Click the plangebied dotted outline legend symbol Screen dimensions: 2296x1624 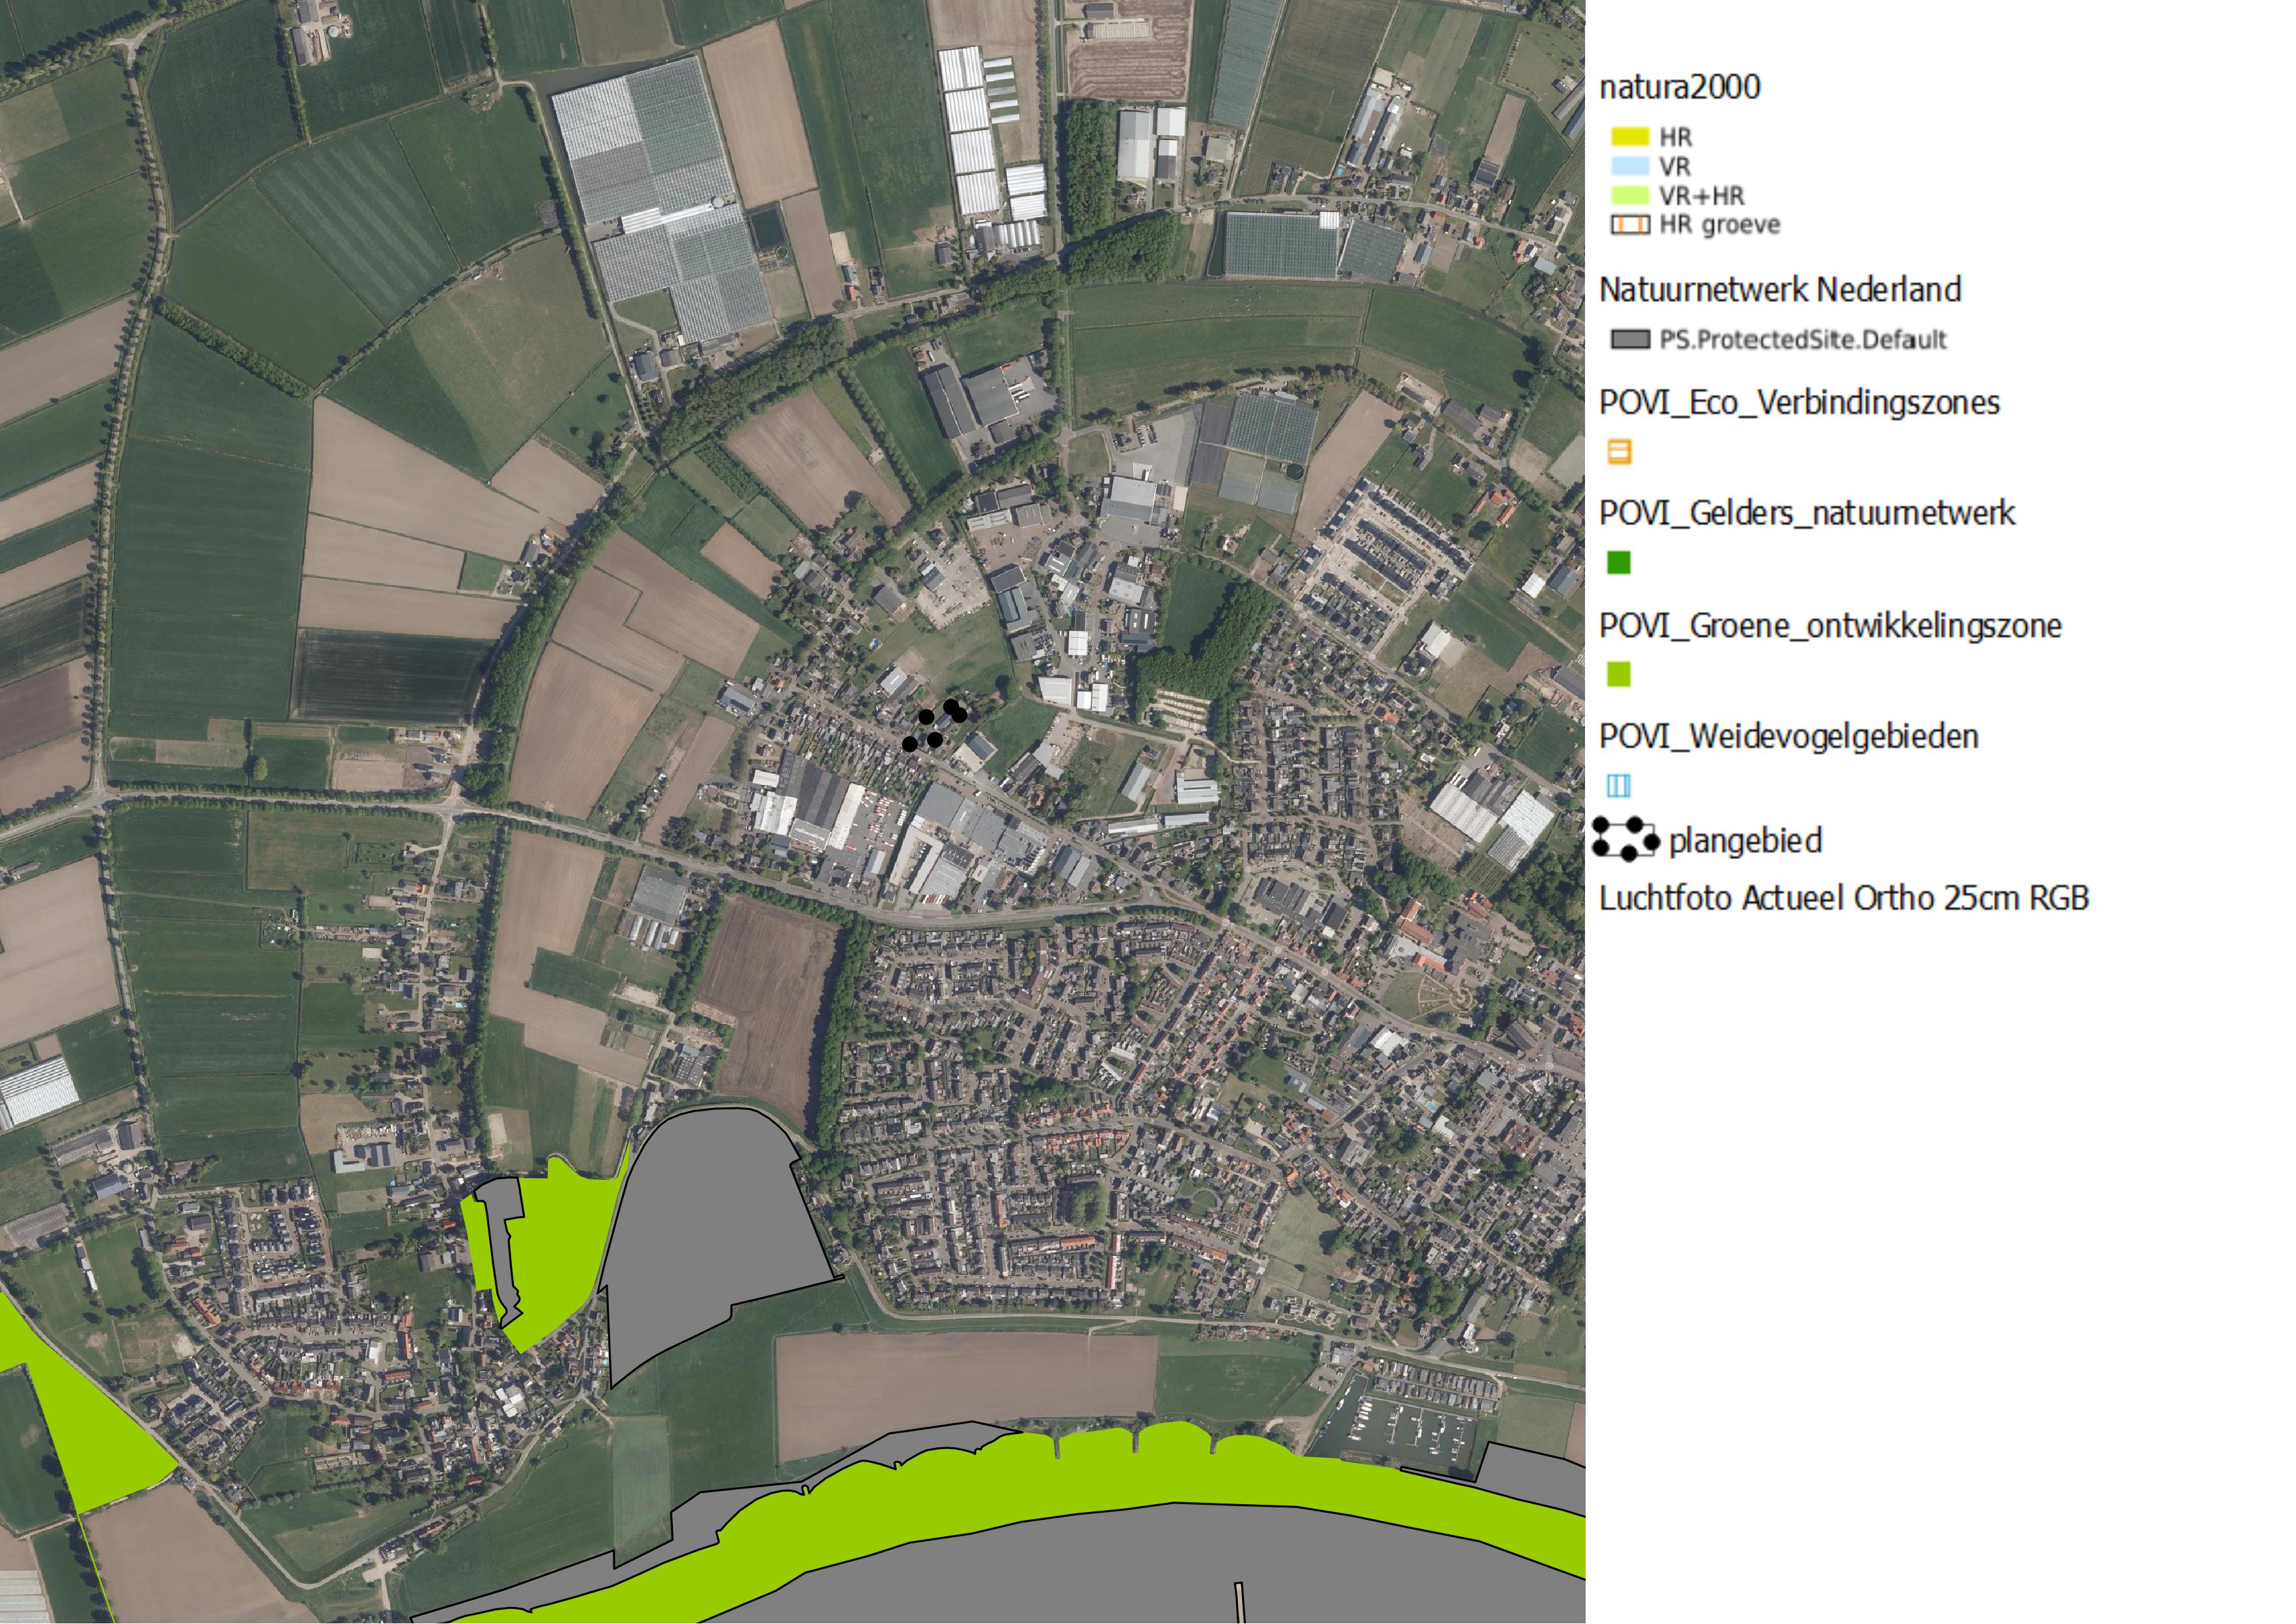coord(1625,838)
